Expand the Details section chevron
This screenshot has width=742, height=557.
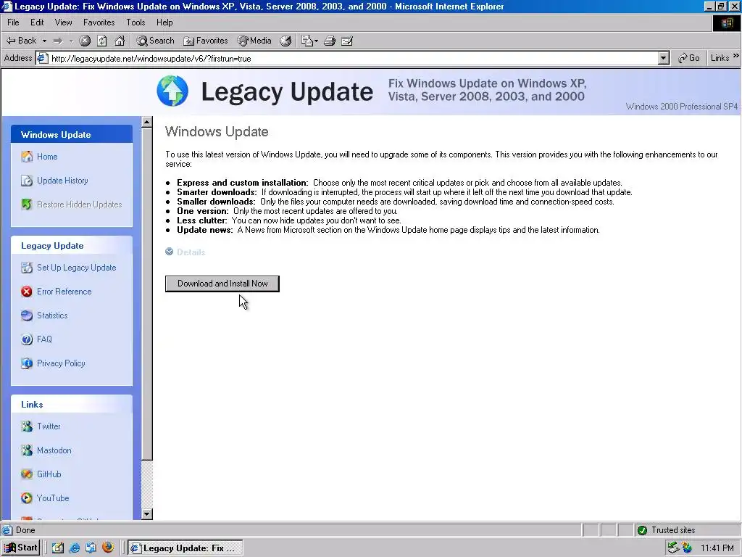(x=170, y=252)
